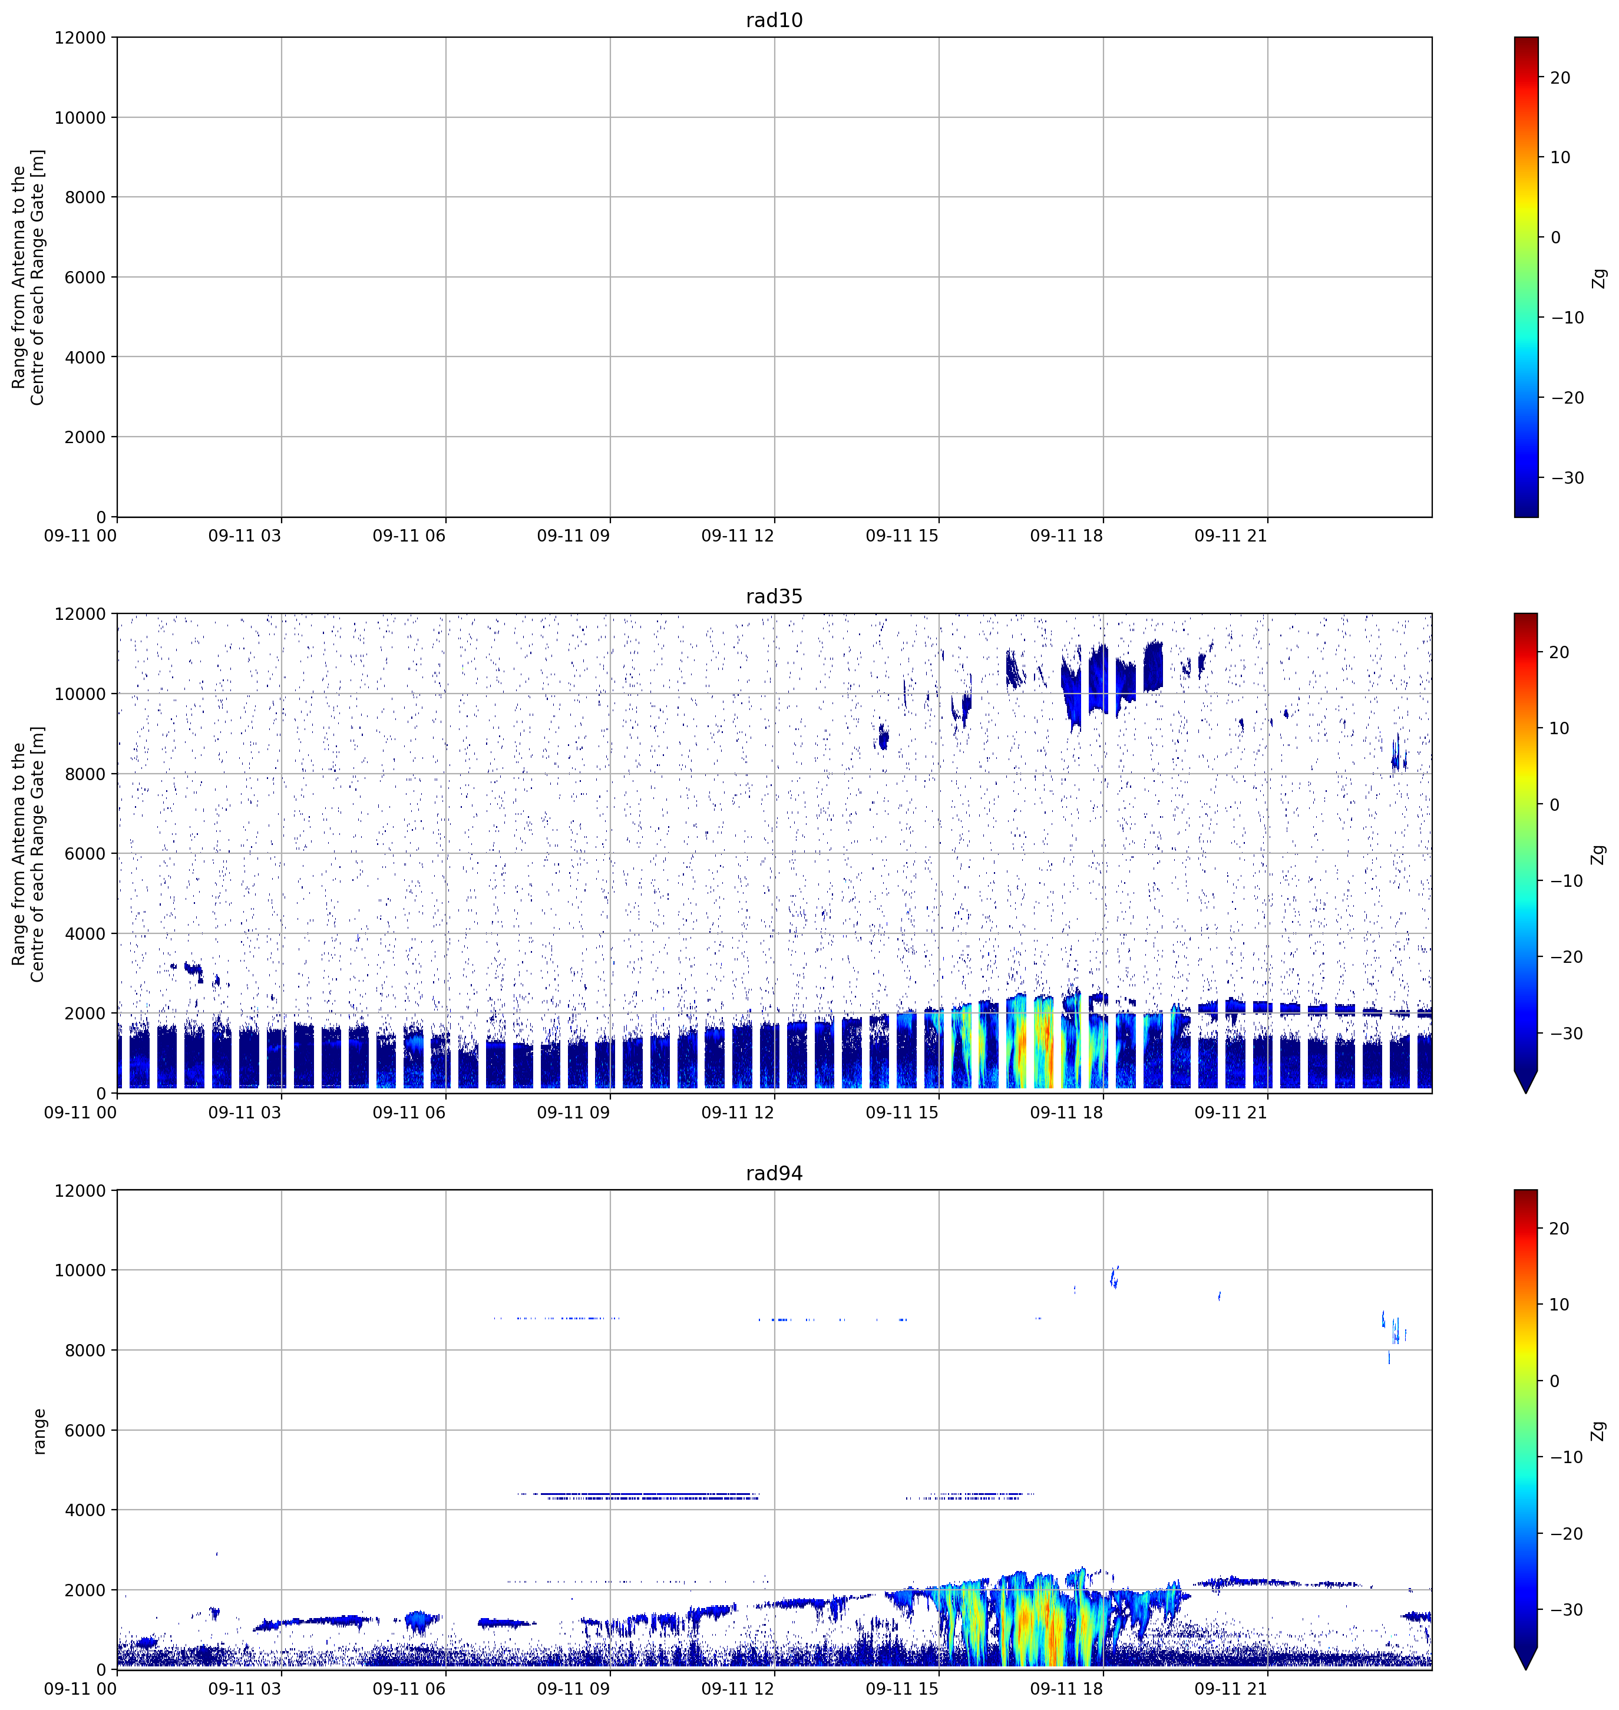Screen dimensions: 1619x1710
Task: Click '09-11 06' tick under rad94 plot
Action: tap(409, 1689)
